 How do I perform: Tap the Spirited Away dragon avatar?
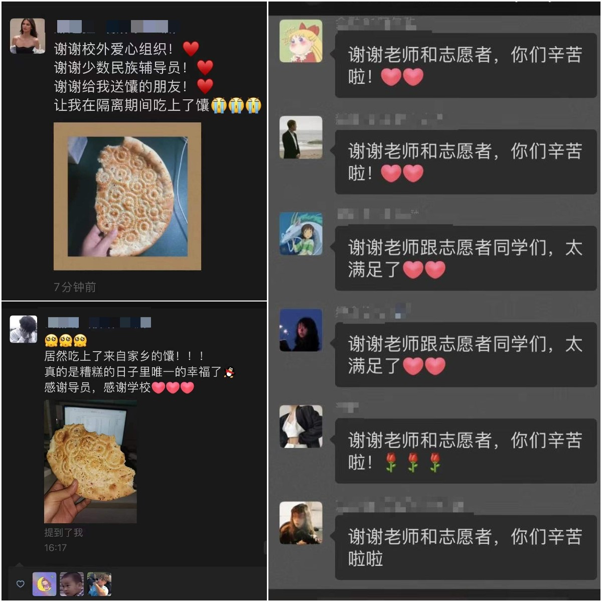300,234
